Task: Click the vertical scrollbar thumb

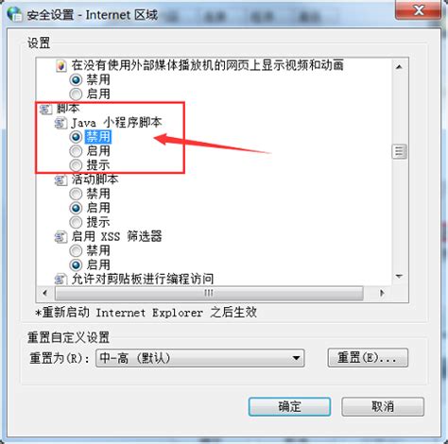Action: [399, 151]
